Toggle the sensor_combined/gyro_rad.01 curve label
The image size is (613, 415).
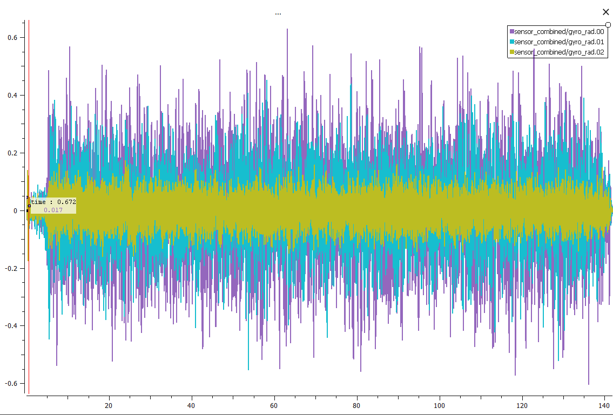click(558, 42)
